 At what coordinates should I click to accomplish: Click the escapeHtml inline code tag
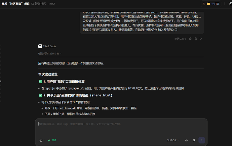pos(76,88)
